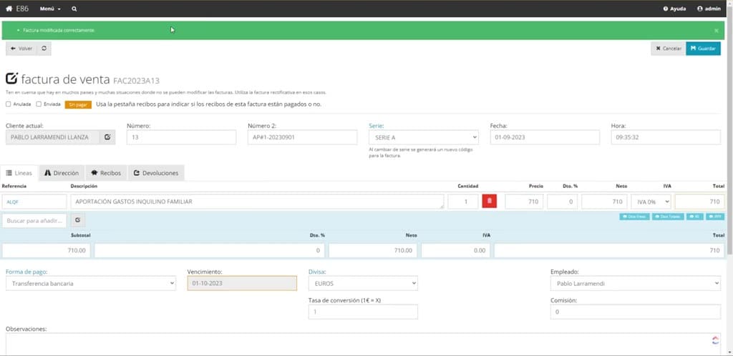Delete the invoice line with red trash icon
The width and height of the screenshot is (733, 356).
coord(490,202)
